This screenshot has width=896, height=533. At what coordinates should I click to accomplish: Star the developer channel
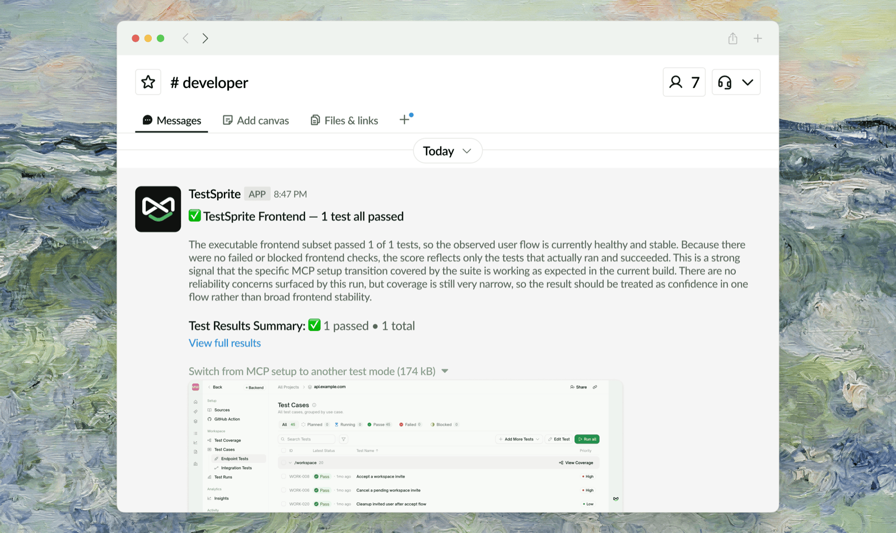(x=148, y=82)
